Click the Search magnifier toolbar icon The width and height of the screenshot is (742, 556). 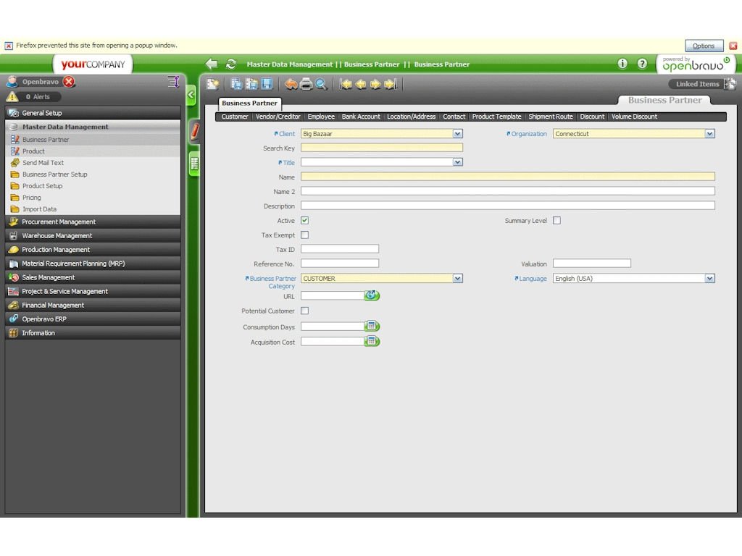[321, 84]
